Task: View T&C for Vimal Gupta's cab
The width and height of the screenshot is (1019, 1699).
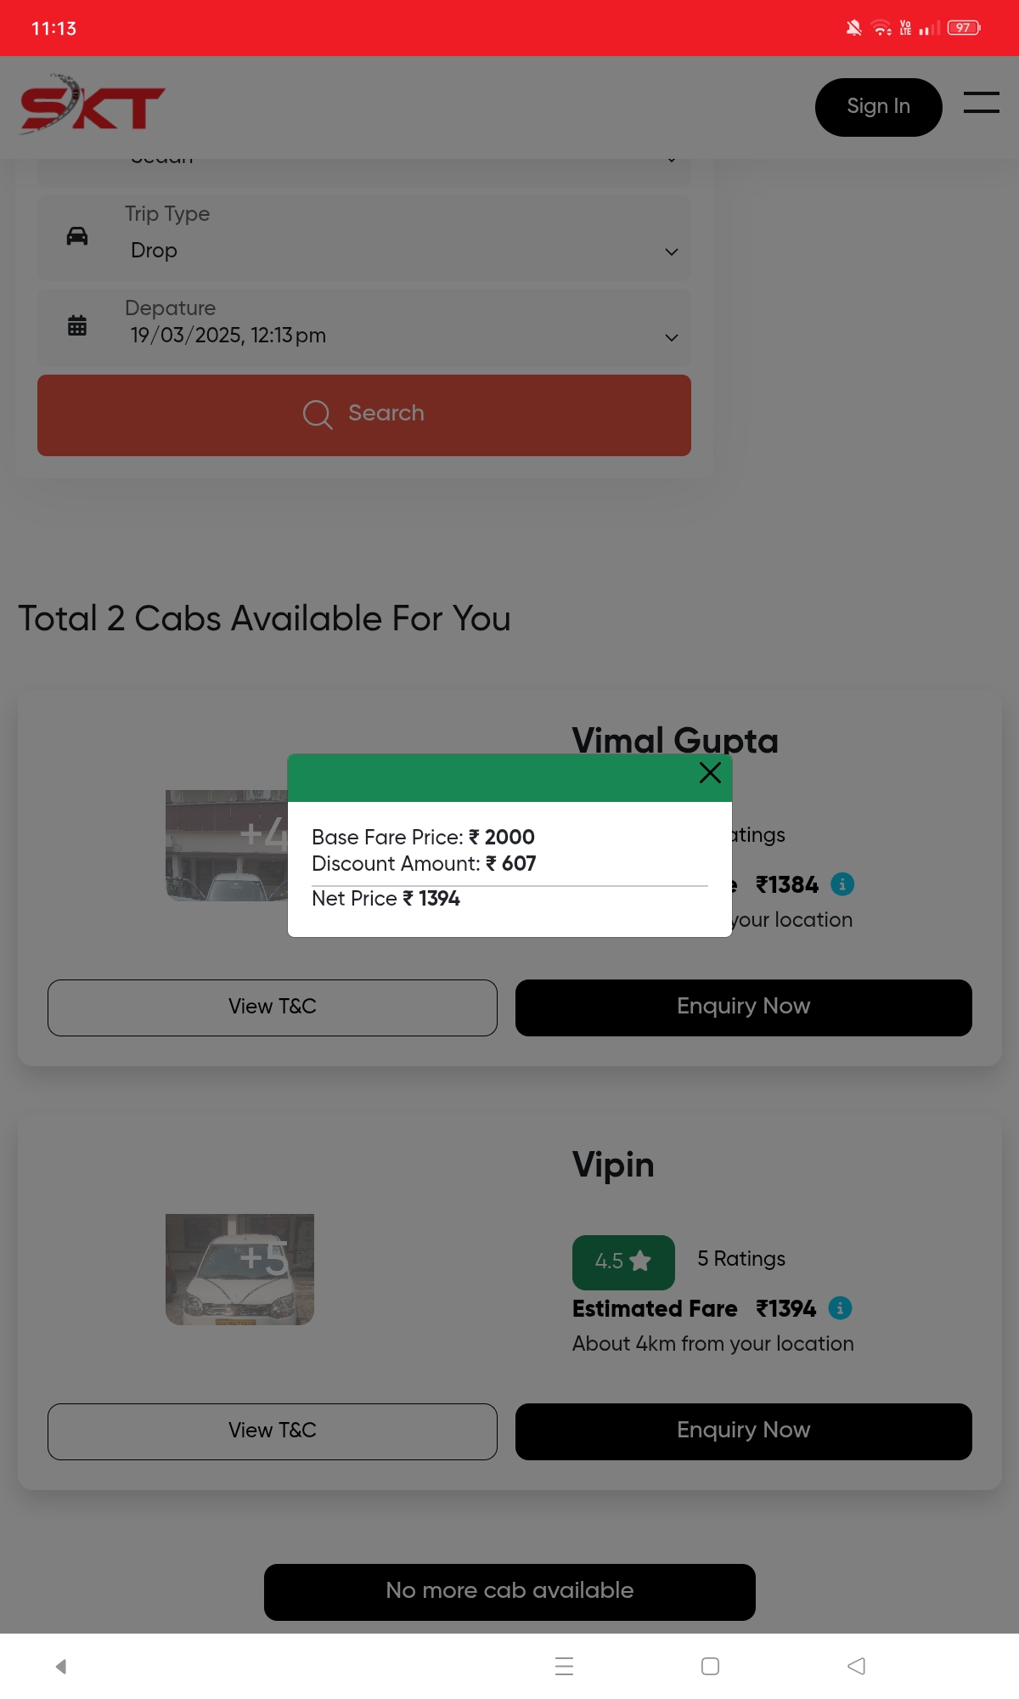Action: [272, 1008]
